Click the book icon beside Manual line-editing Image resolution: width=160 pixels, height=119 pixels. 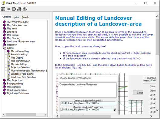coord(8,51)
